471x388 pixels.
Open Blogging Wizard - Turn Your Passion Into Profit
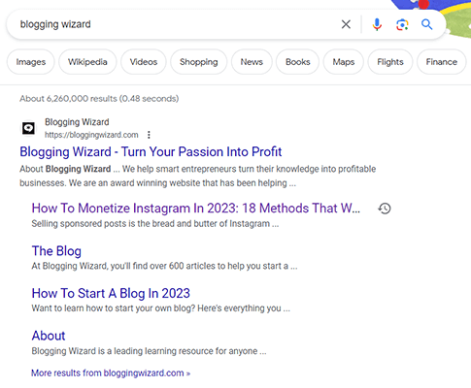pyautogui.click(x=151, y=151)
